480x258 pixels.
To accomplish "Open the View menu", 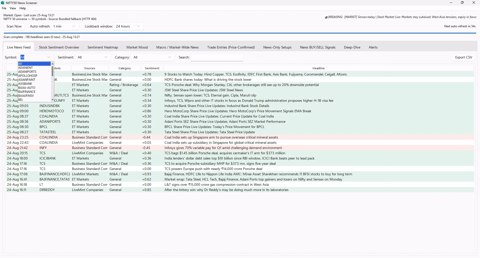I will [13, 8].
